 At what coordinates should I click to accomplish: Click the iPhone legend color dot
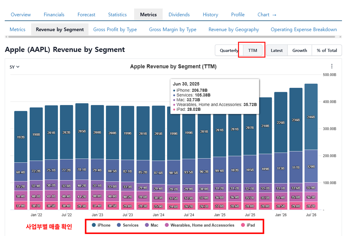pyautogui.click(x=94, y=225)
